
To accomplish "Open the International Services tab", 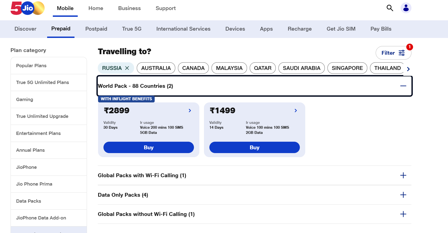I will (x=183, y=29).
